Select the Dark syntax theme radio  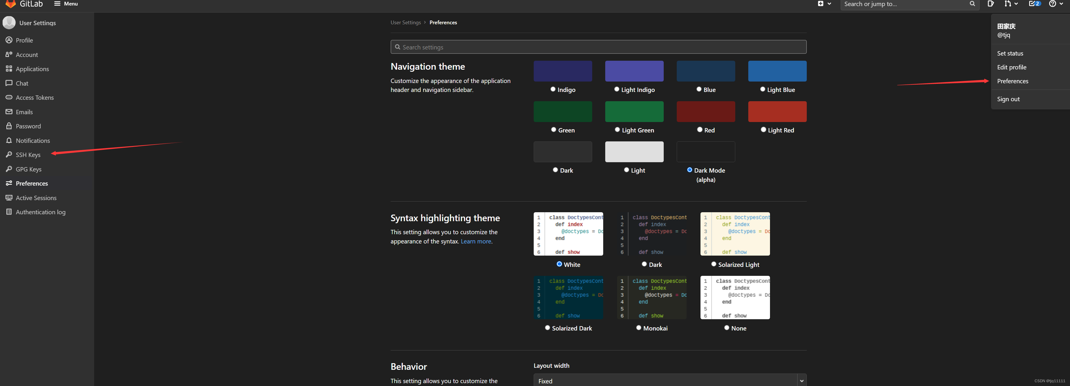[x=644, y=264]
